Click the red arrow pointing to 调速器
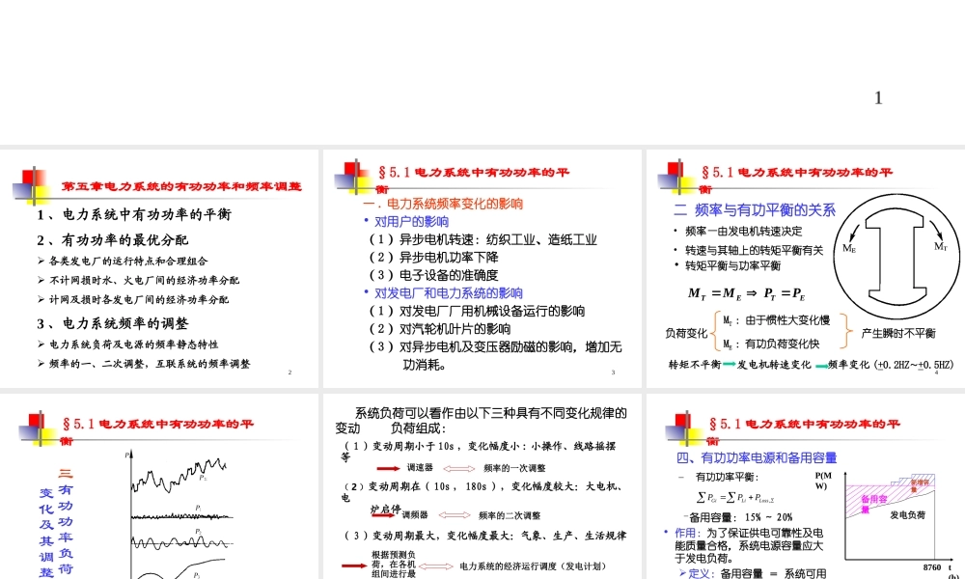Screen dimensions: 965x579 387,468
